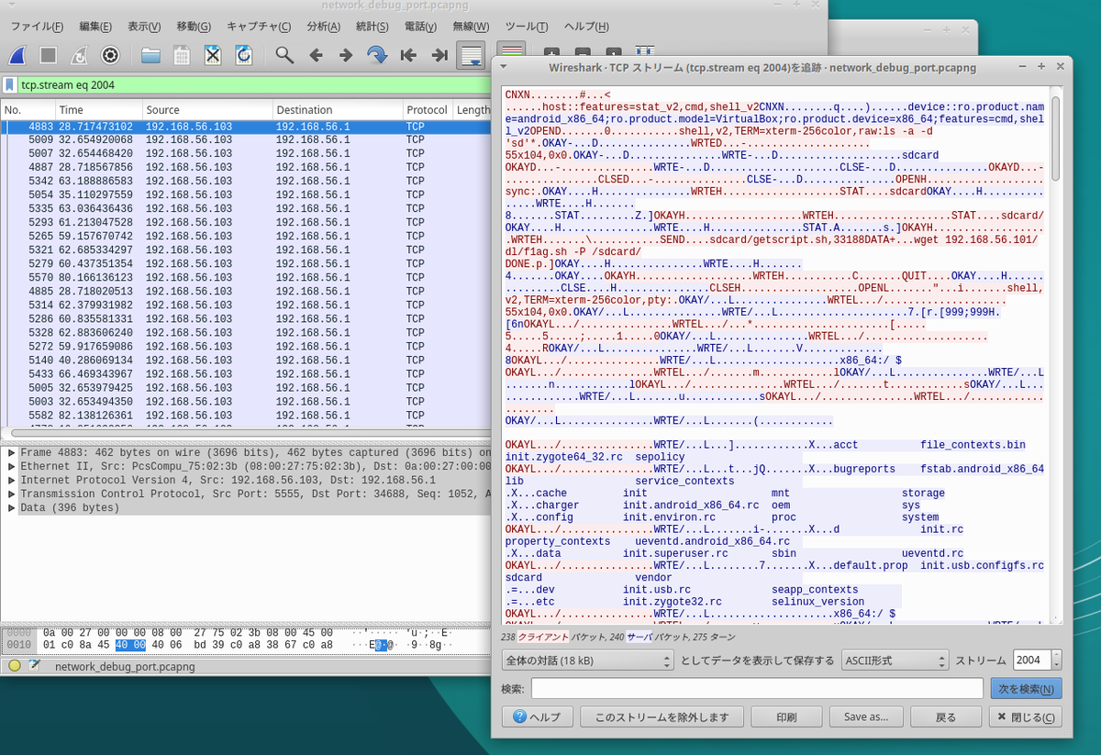Select packet row number 5570
Screen dimensions: 1101x755
pos(246,277)
